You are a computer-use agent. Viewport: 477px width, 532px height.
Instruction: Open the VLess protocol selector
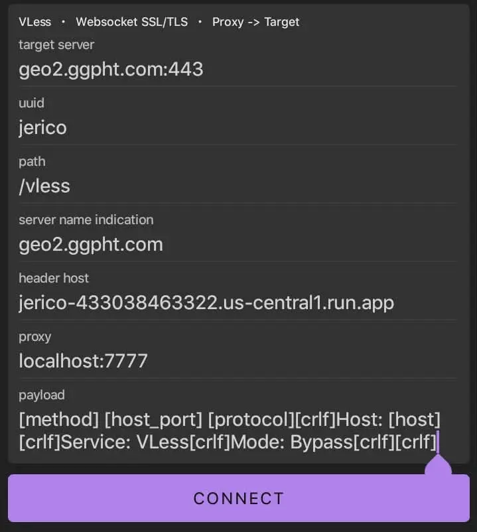35,22
